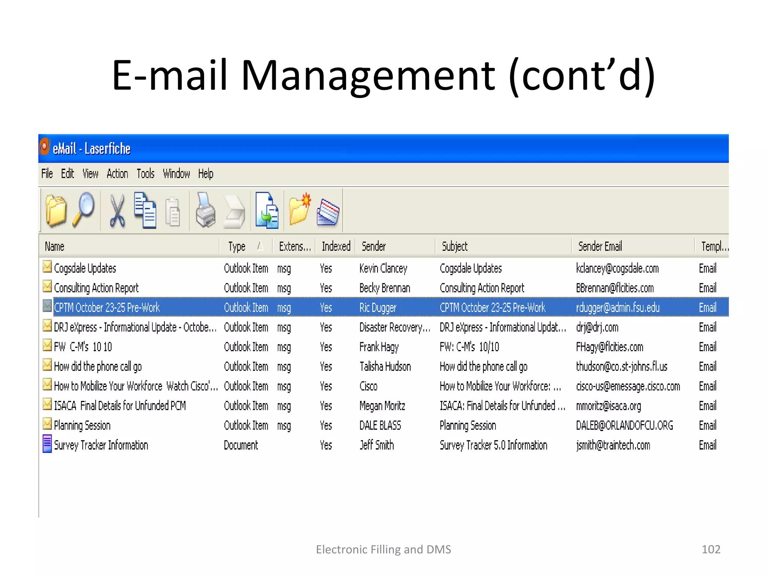Select CPTM October 23-25 Pre-Work name
The height and width of the screenshot is (575, 767).
pos(107,308)
